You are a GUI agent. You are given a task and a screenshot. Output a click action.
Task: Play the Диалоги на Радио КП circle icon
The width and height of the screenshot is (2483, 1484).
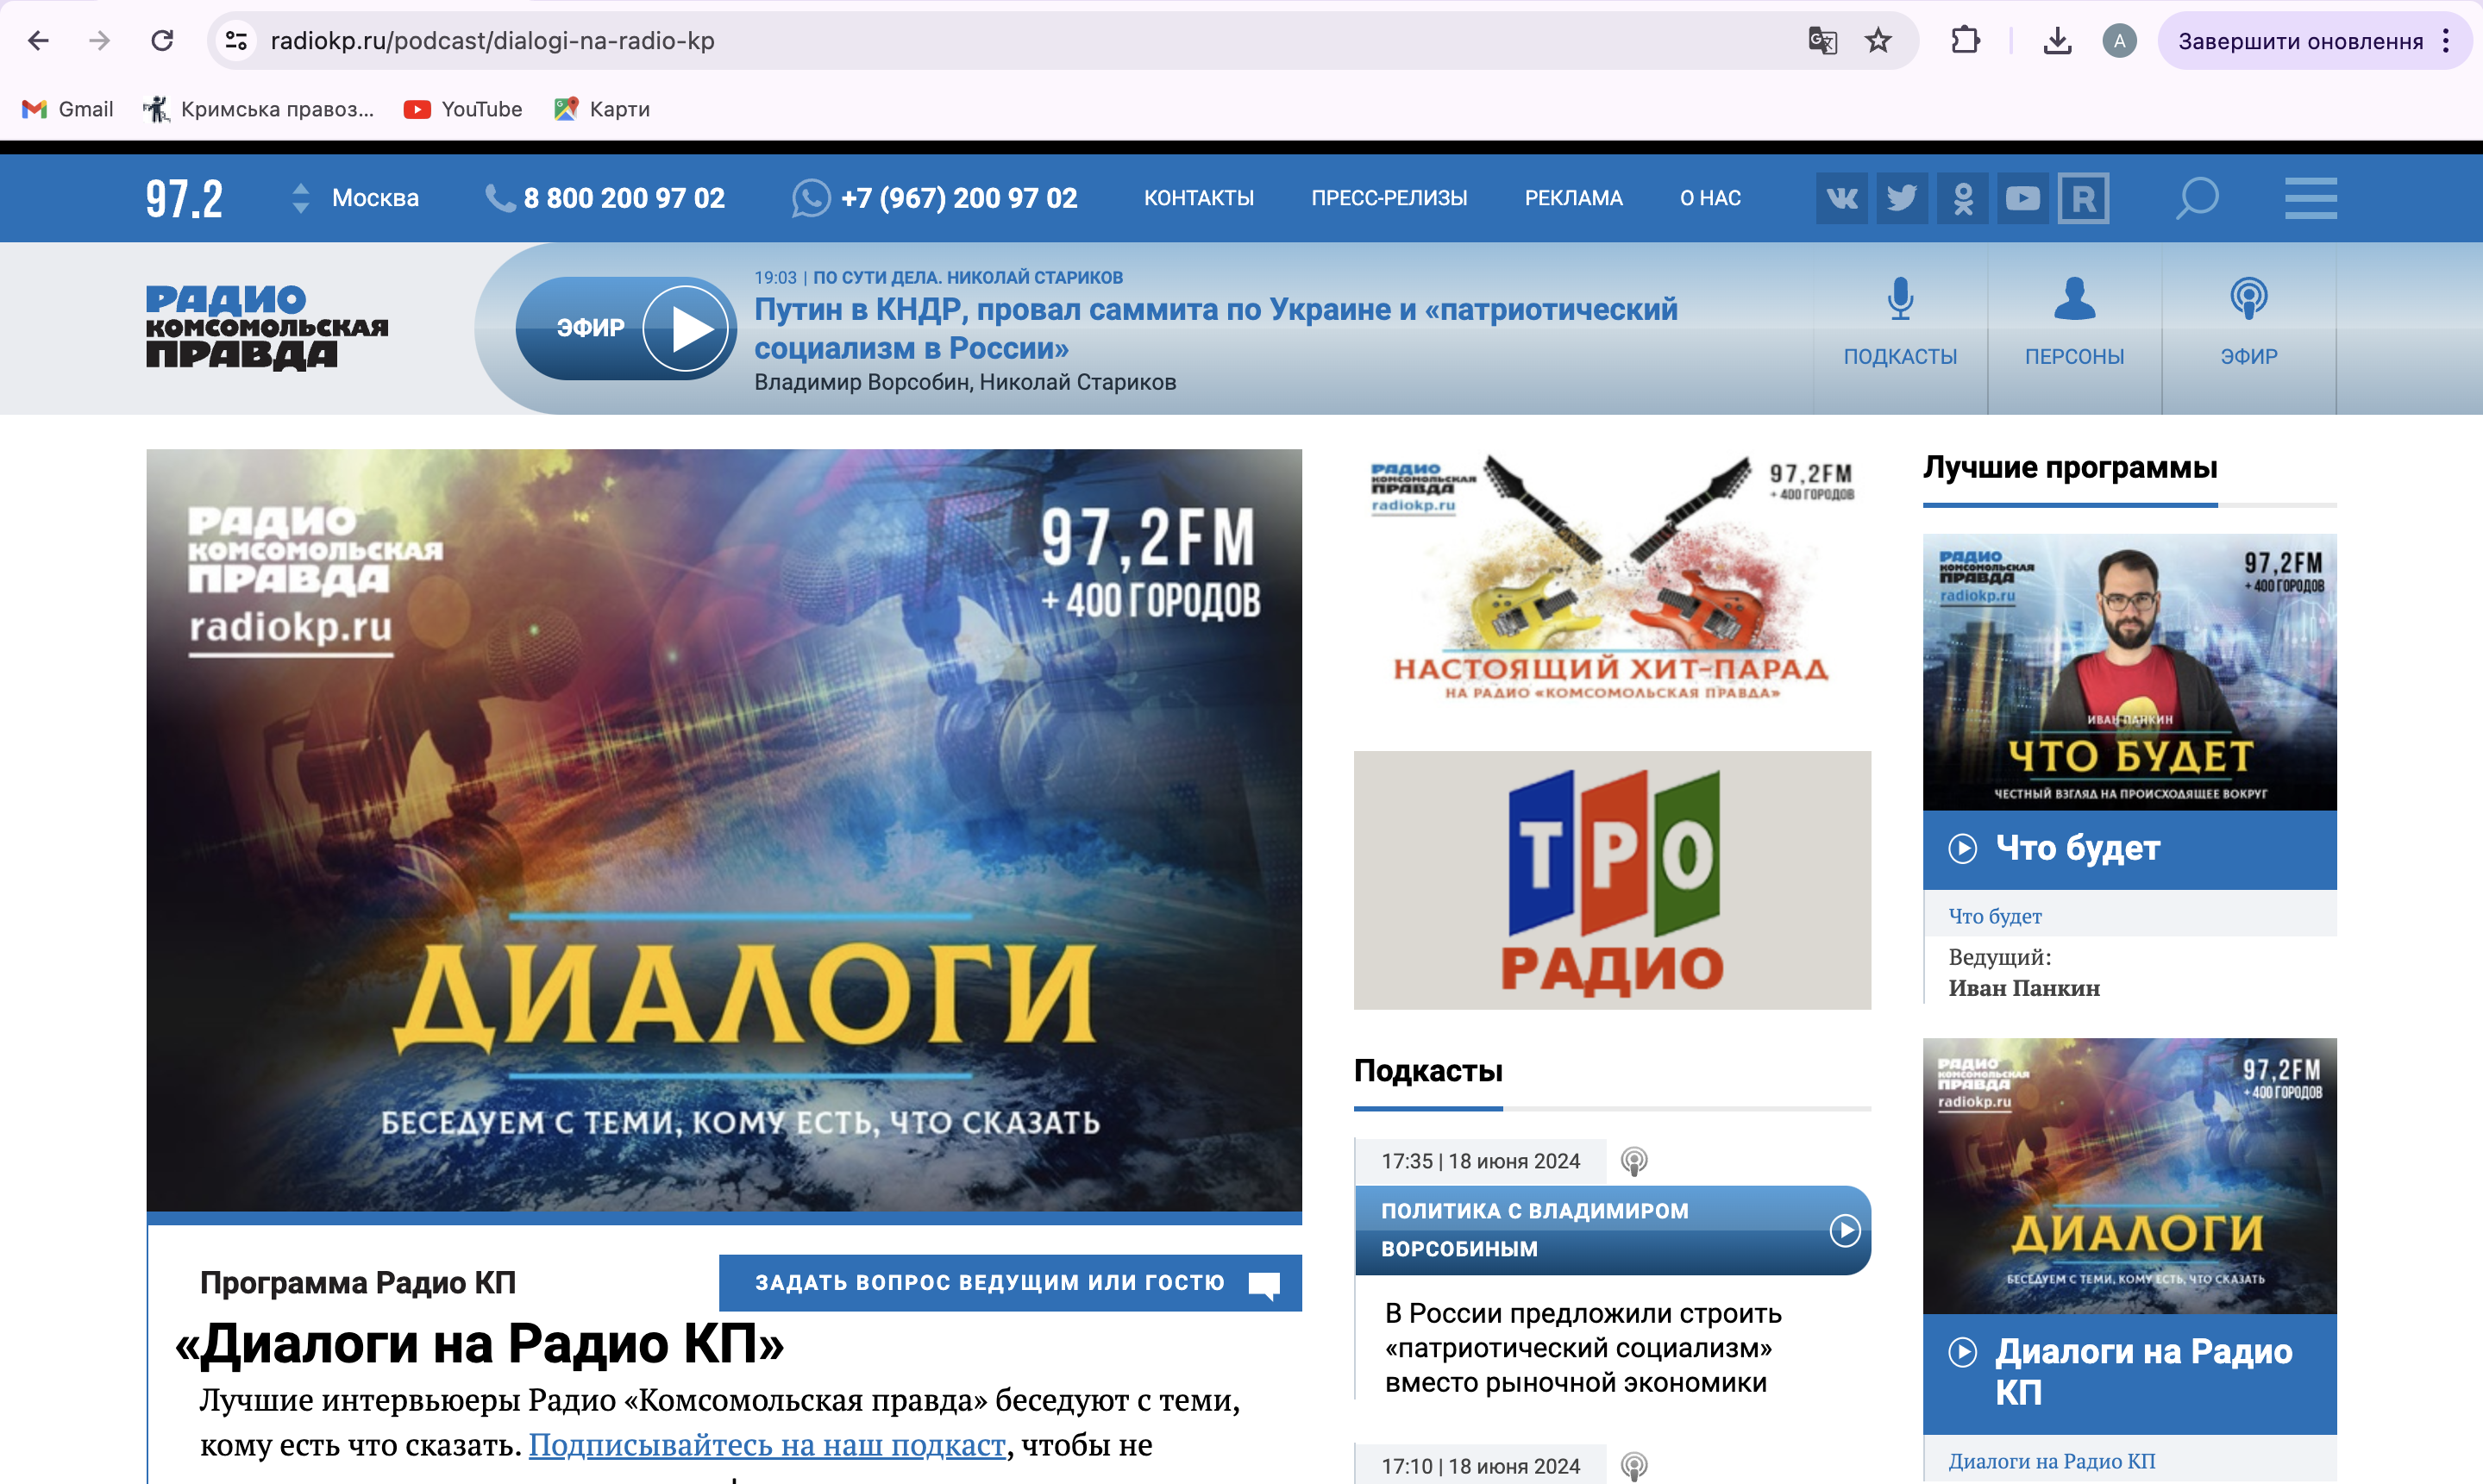click(x=1963, y=1353)
